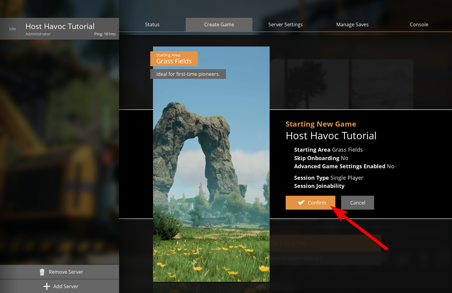The image size is (452, 293).
Task: Click the 'Session Joinability' label
Action: point(319,186)
